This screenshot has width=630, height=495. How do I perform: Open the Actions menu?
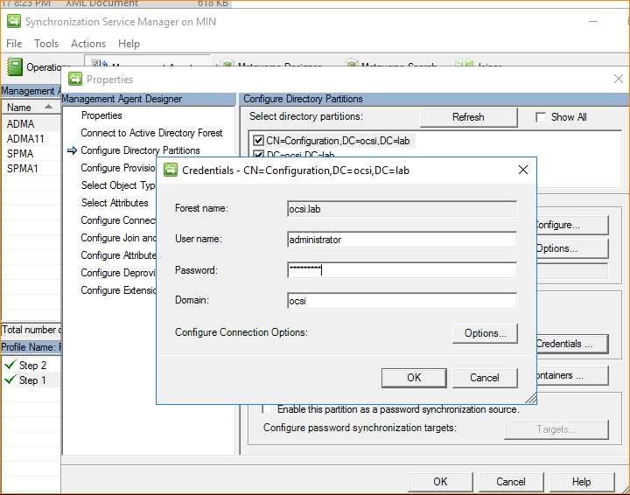click(88, 44)
